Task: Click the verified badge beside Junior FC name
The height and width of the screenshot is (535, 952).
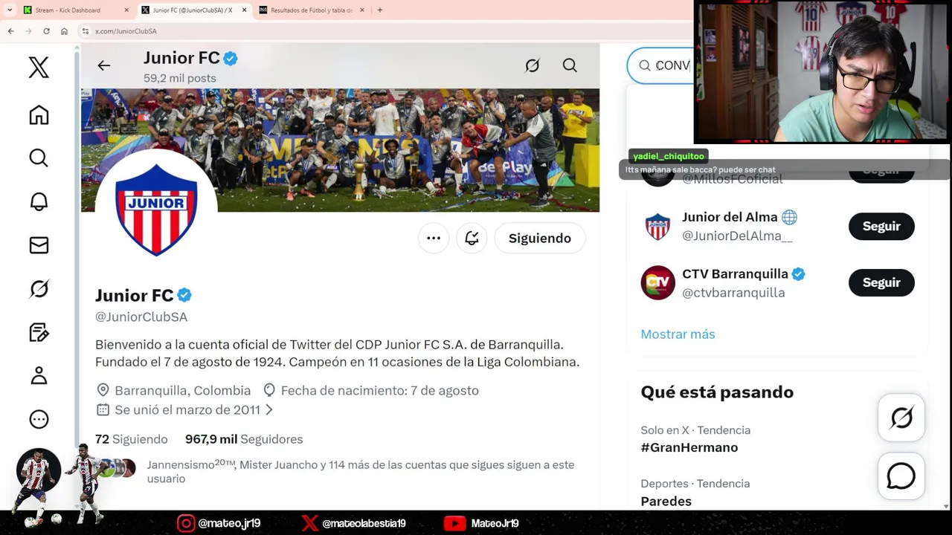Action: (x=184, y=295)
